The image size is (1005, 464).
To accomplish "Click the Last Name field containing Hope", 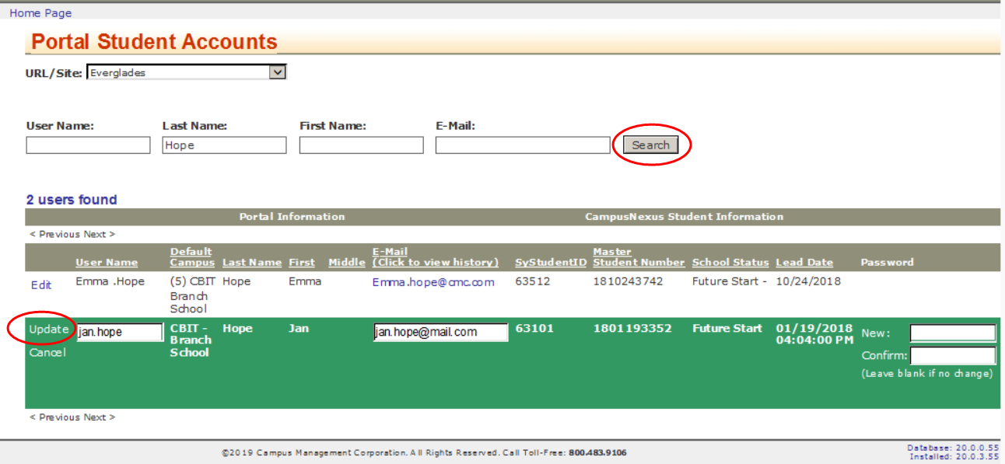I will [x=224, y=145].
